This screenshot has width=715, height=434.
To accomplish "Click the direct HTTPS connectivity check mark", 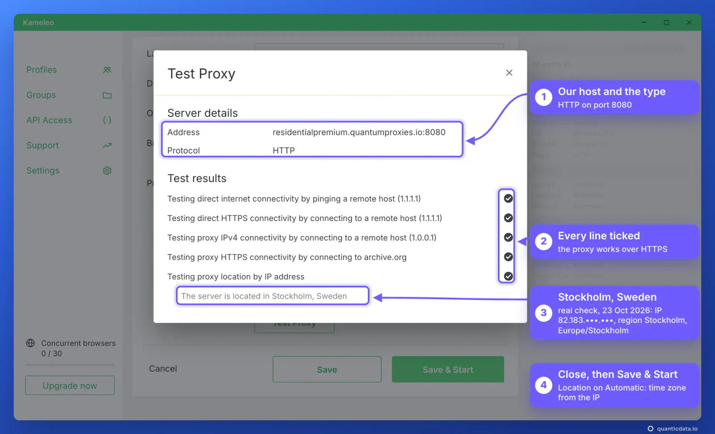I will pyautogui.click(x=508, y=218).
